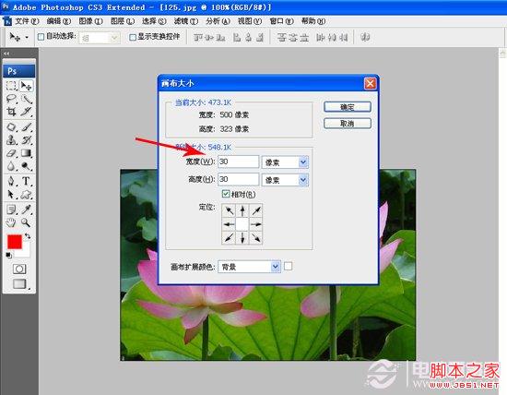Image resolution: width=507 pixels, height=395 pixels.
Task: Select the Hand tool
Action: tap(11, 222)
